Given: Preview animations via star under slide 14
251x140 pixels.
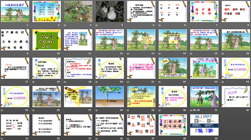Looking at the screenshot, I should (160, 54).
